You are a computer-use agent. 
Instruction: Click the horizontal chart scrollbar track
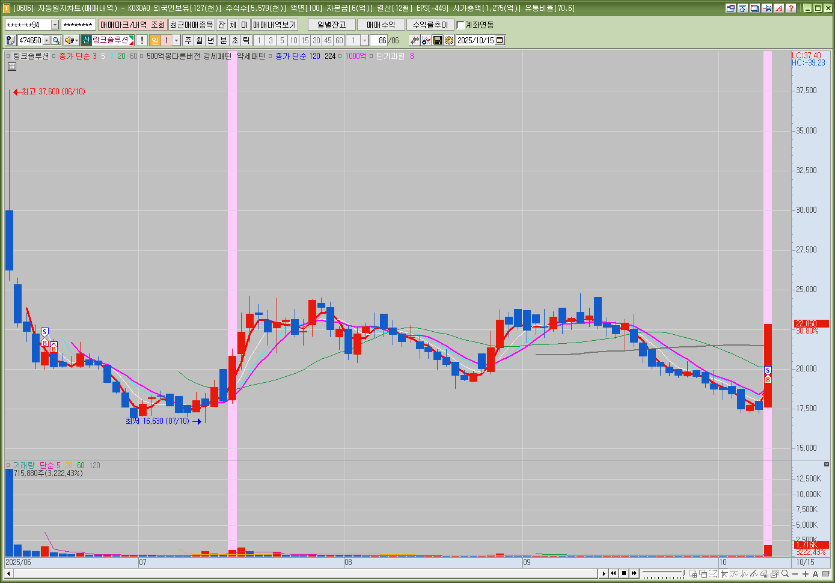(305, 573)
